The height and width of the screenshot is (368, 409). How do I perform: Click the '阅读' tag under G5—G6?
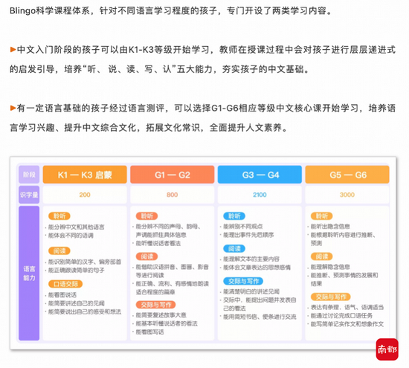321,256
